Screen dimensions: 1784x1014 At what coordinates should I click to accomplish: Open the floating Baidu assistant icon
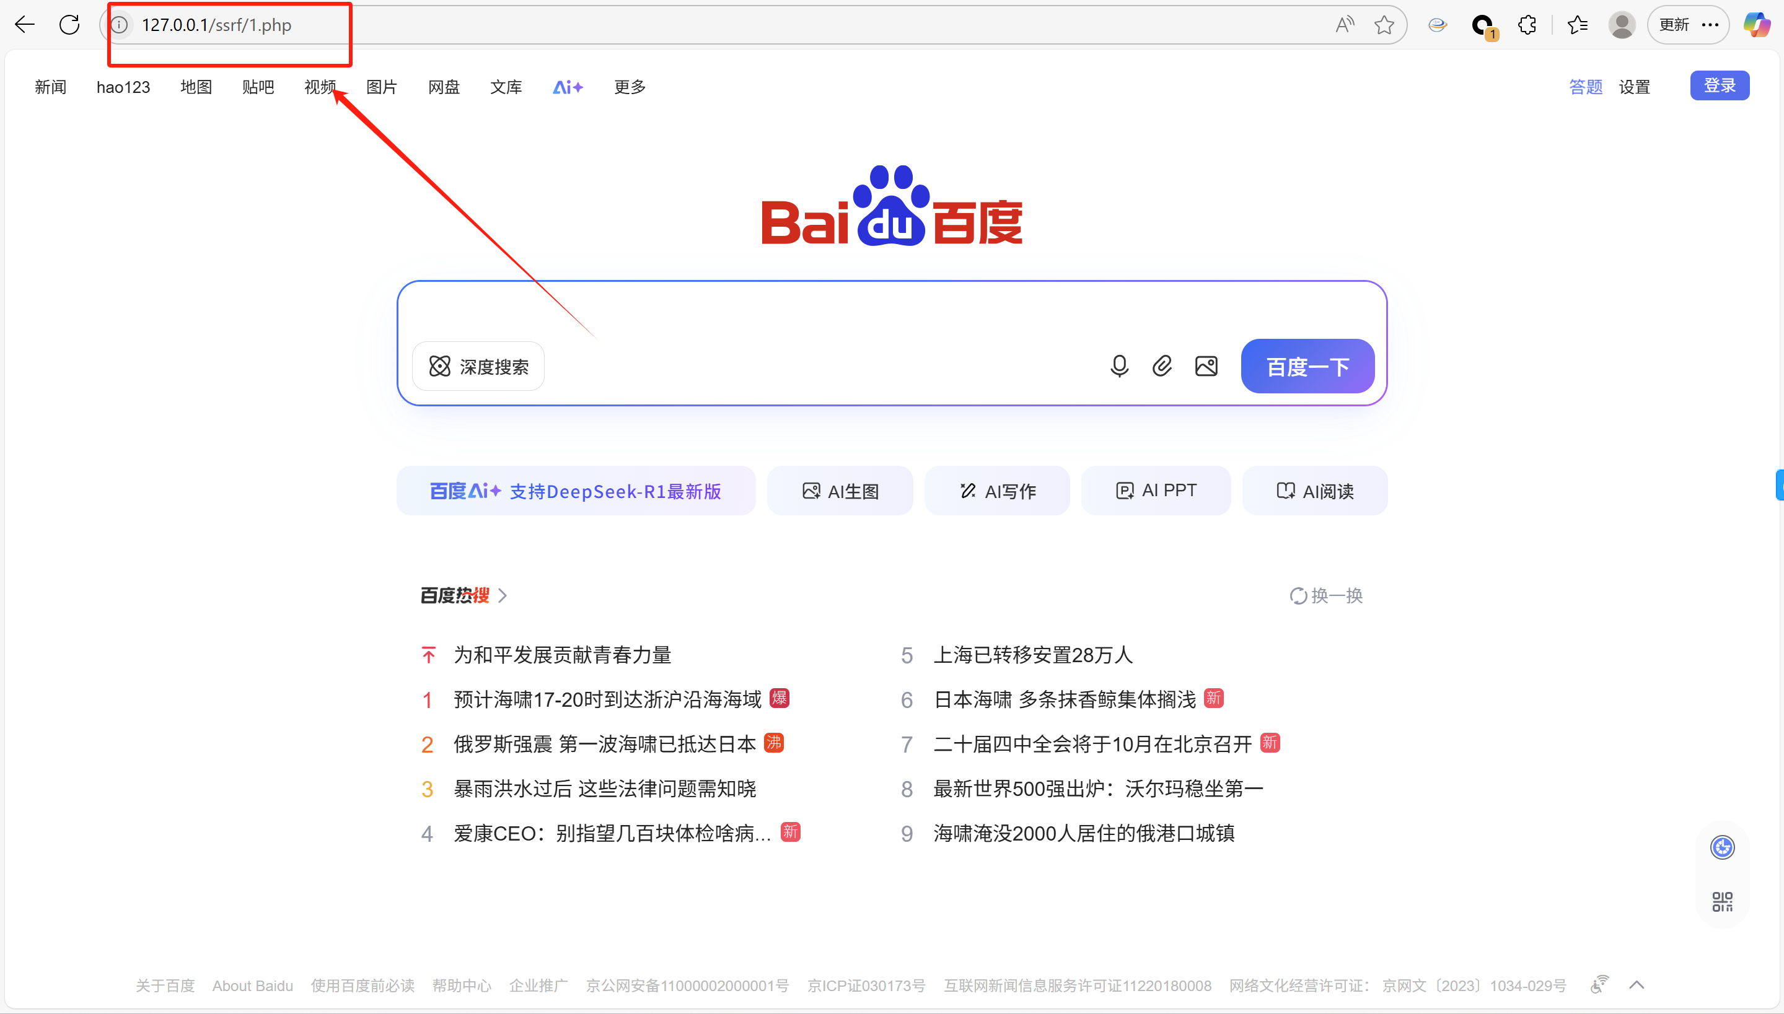(1723, 847)
